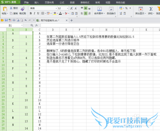This screenshot has width=160, height=131.
Task: Click the Merge and Center (合并居中) icon
Action: click(x=100, y=9)
